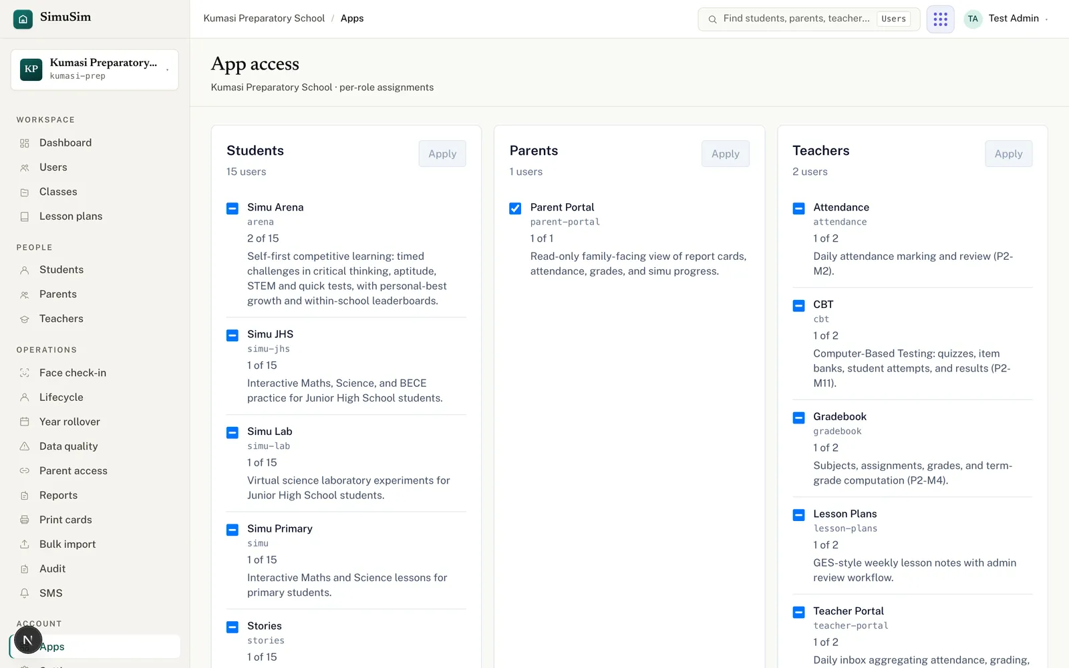Viewport: 1069px width, 668px height.
Task: Toggle the Attendance checkbox
Action: pos(798,208)
